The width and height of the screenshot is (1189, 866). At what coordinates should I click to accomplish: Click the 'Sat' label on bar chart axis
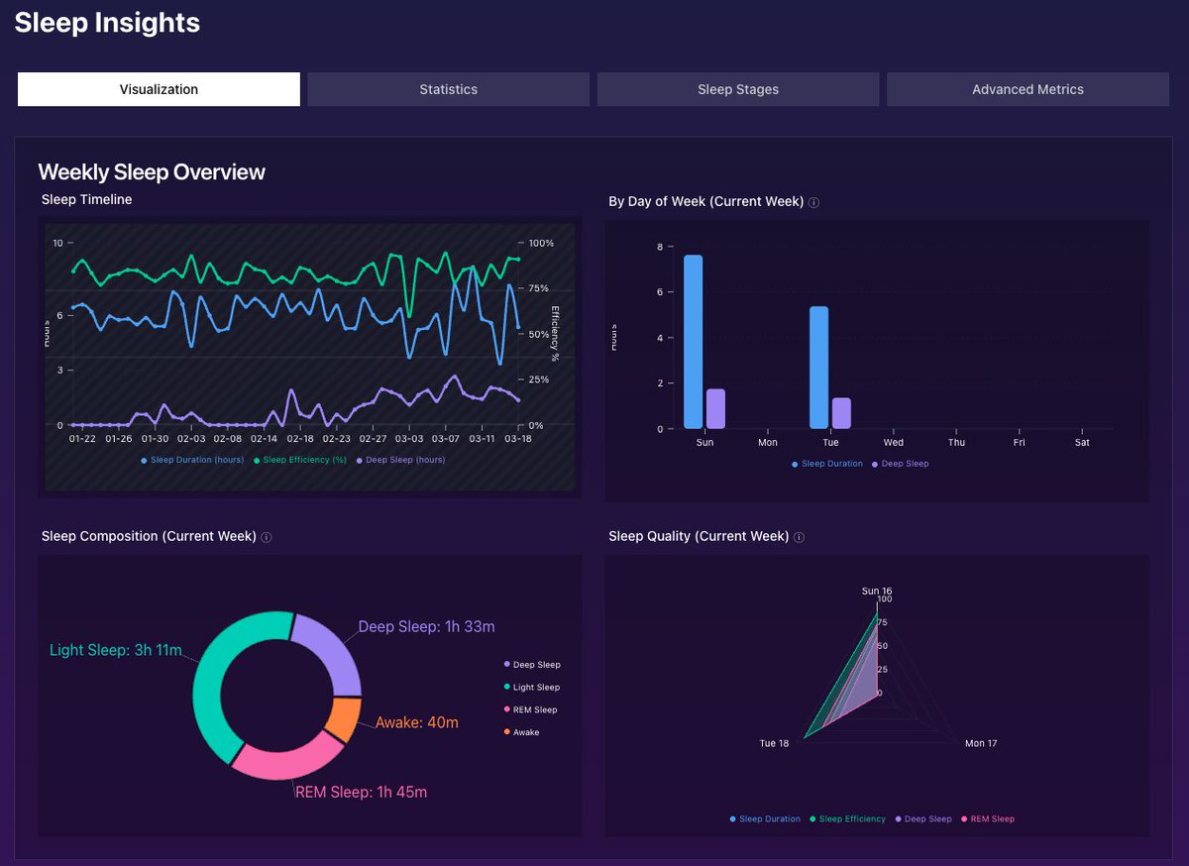[x=1082, y=443]
